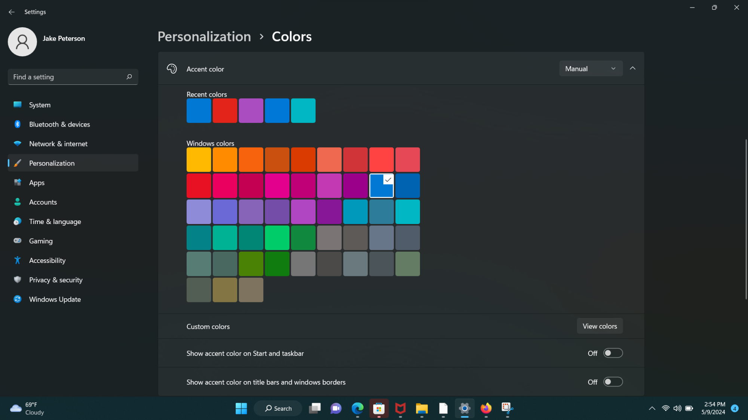Toggle Show accent color on Start and taskbar
Screen dimensions: 748x420
pyautogui.click(x=613, y=353)
